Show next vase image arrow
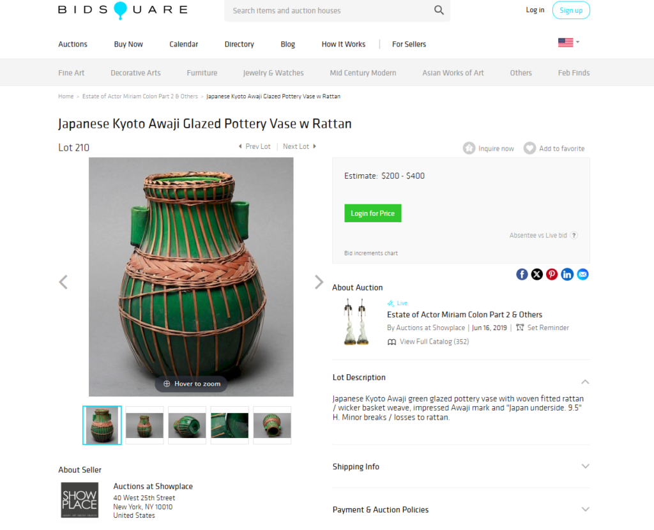 (x=319, y=282)
